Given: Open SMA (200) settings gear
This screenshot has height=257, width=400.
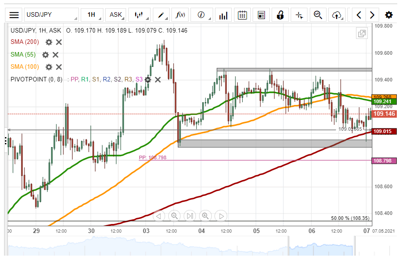Looking at the screenshot, I should pyautogui.click(x=49, y=42).
